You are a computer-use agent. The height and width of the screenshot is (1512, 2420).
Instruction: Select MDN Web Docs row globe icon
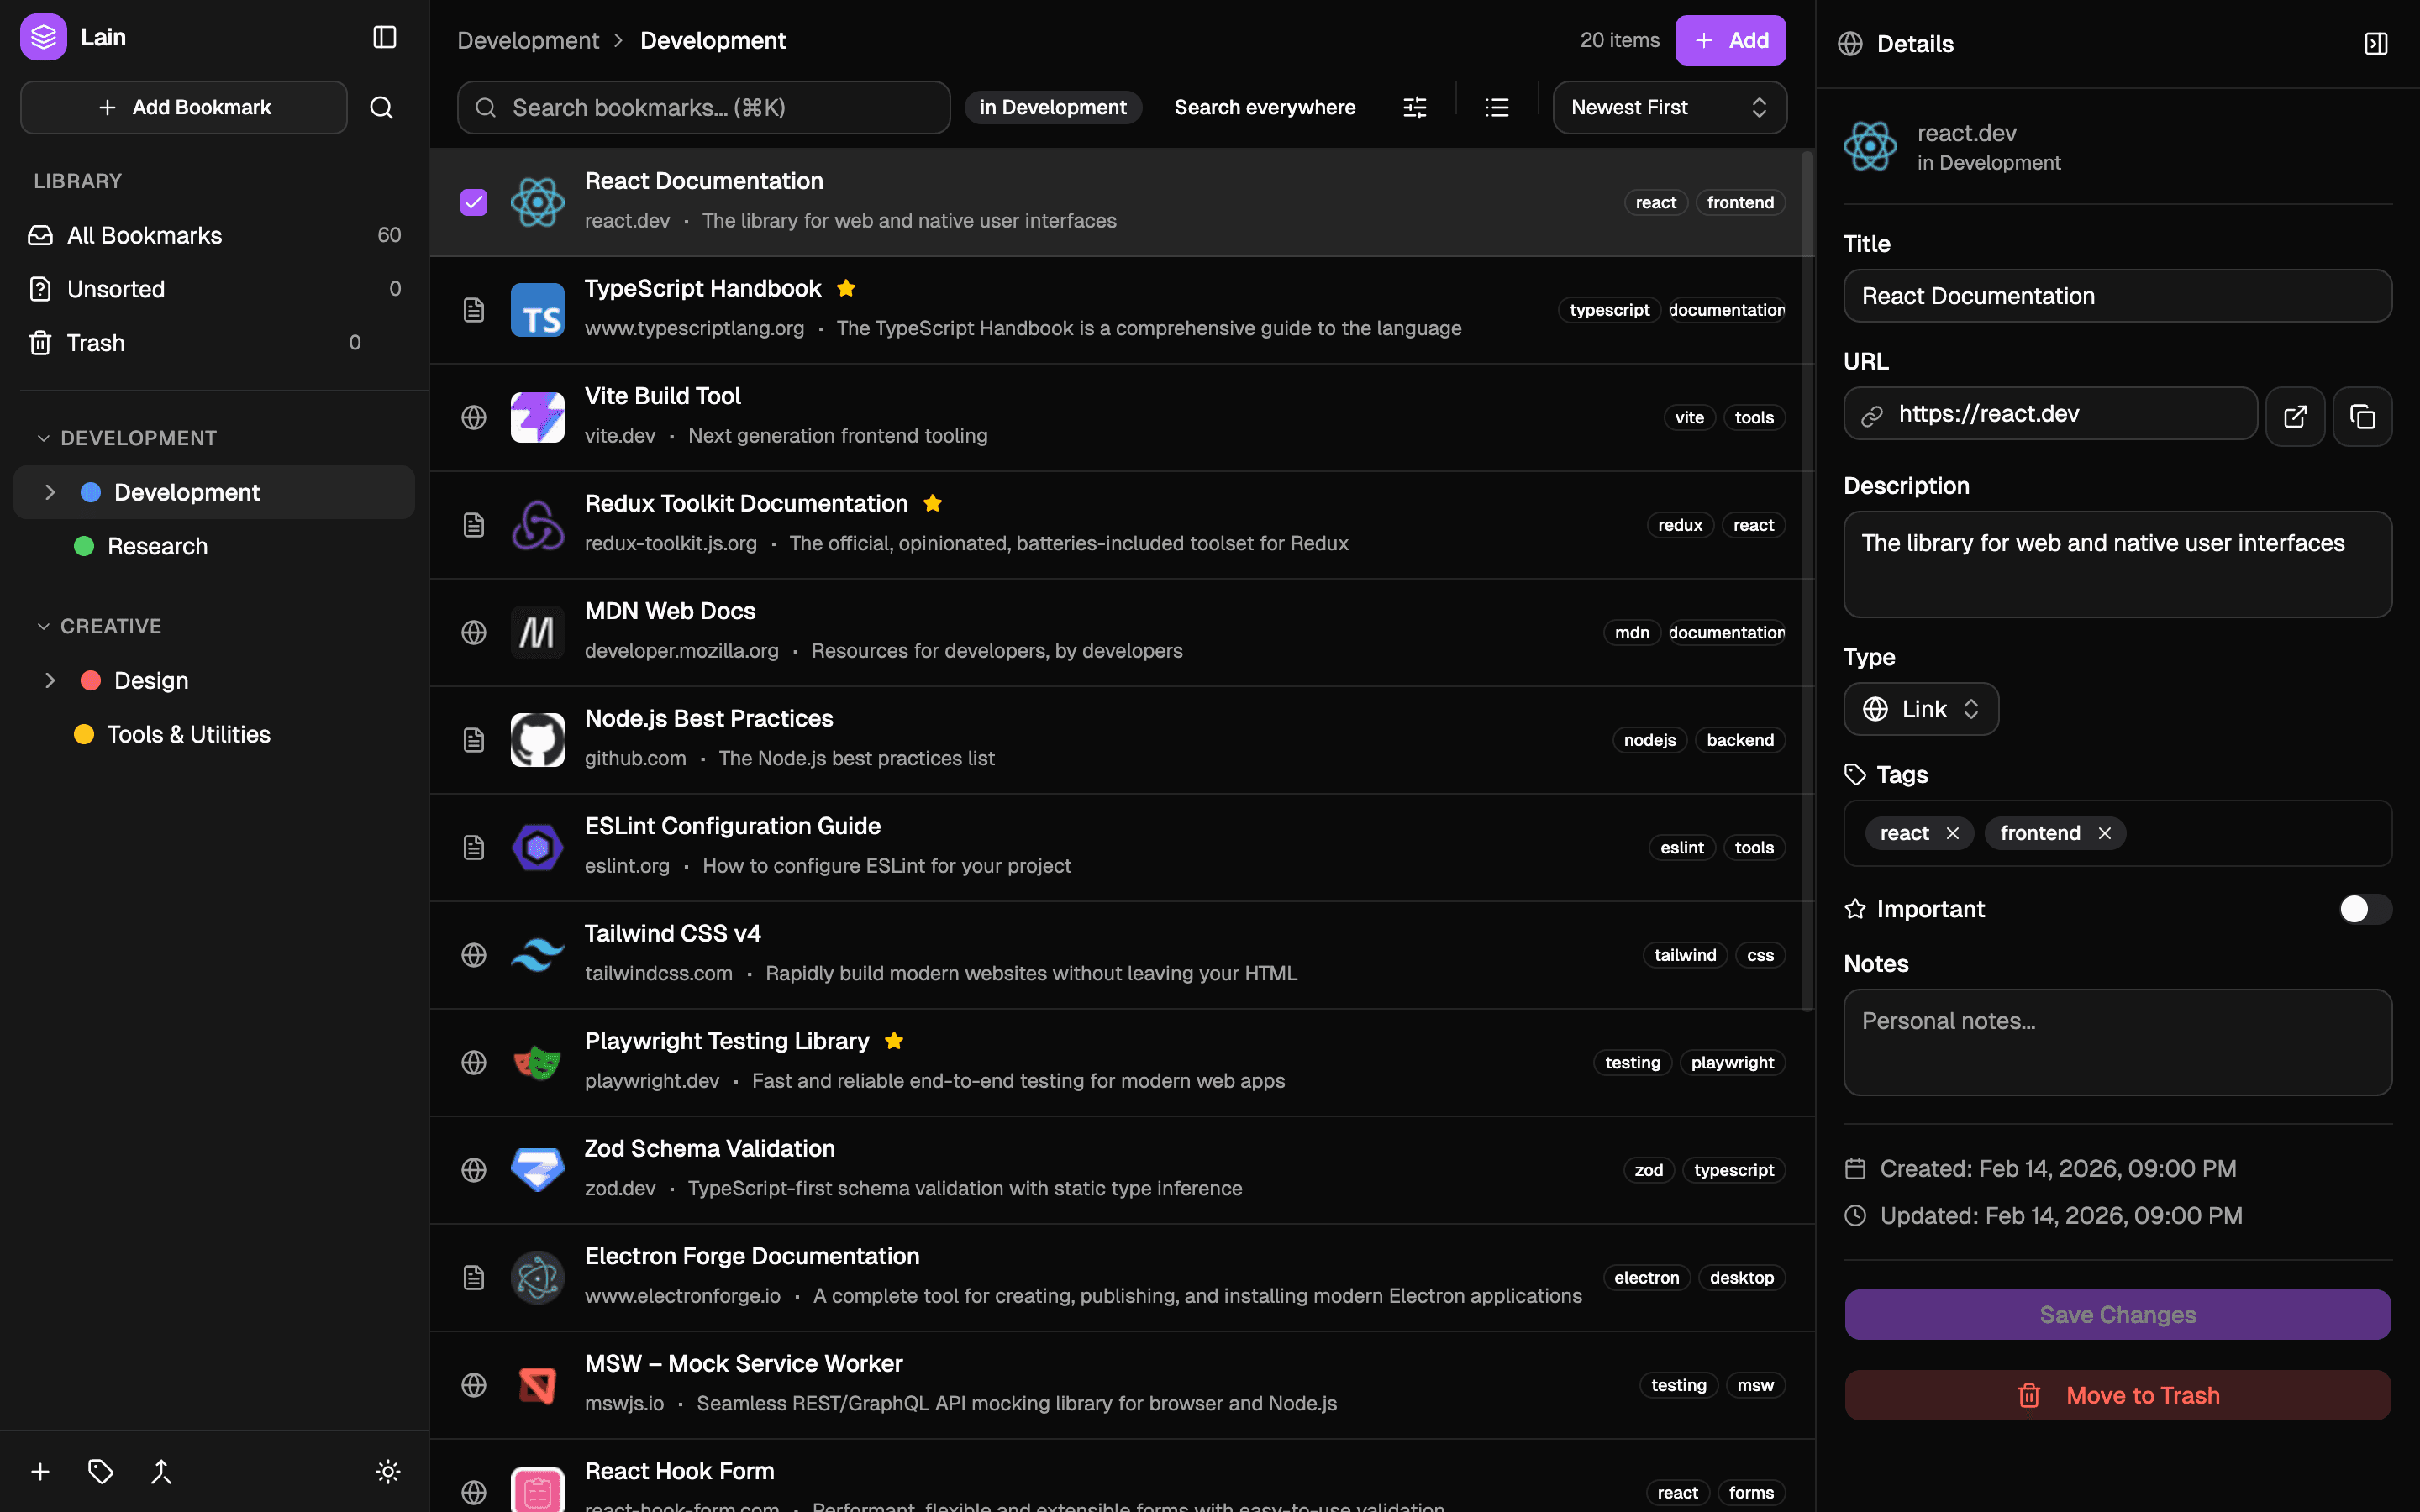[474, 632]
